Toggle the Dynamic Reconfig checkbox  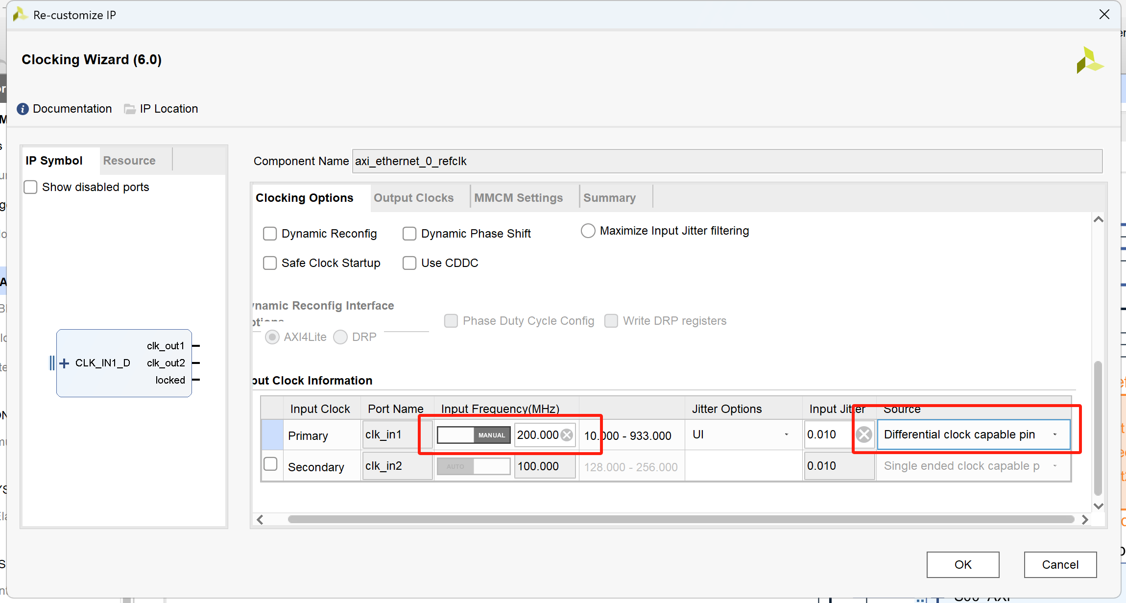(x=270, y=234)
